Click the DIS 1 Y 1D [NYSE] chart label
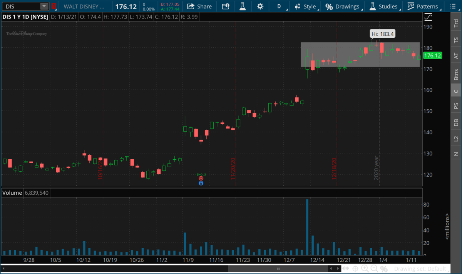 click(x=25, y=17)
